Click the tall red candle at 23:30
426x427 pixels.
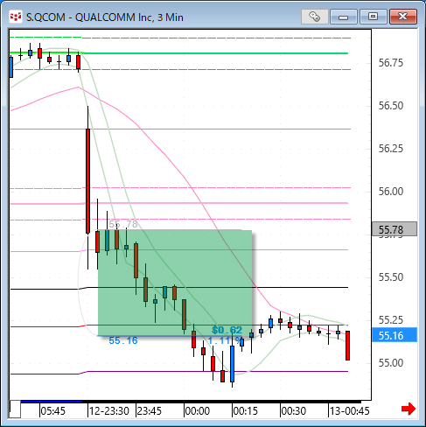pos(87,181)
